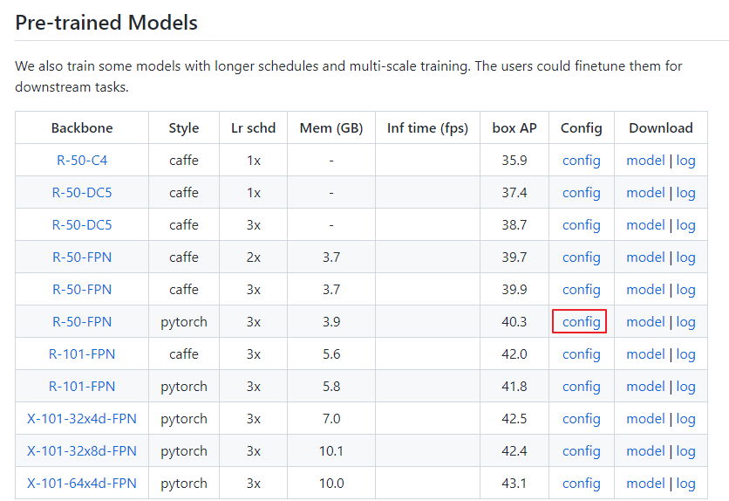Open the R-50-C4 backbone link
Screen dimensions: 729x501
click(82, 161)
